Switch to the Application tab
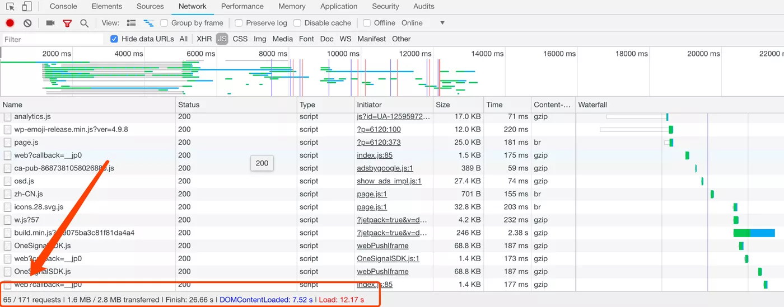The width and height of the screenshot is (784, 307). [x=339, y=7]
